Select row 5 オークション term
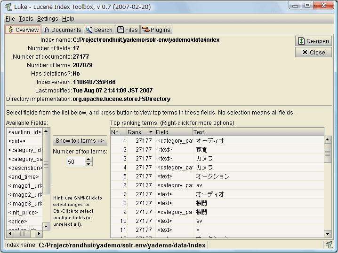 coord(213,176)
